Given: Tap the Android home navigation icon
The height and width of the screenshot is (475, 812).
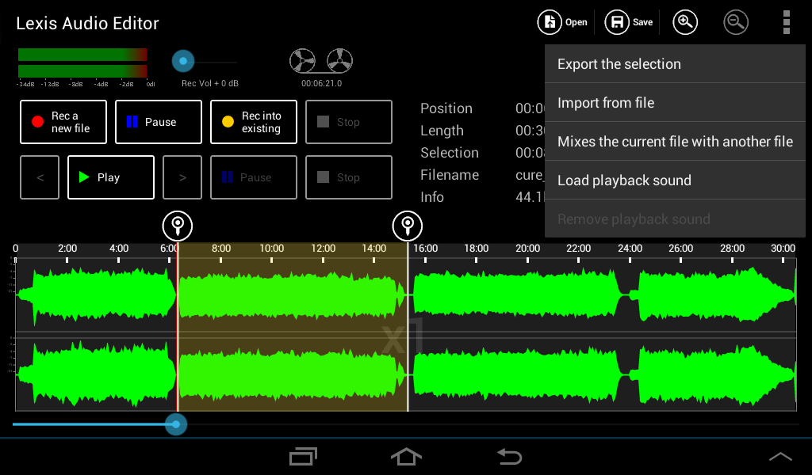Looking at the screenshot, I should 406,457.
